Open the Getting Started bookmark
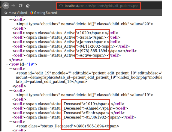 point(43,13)
